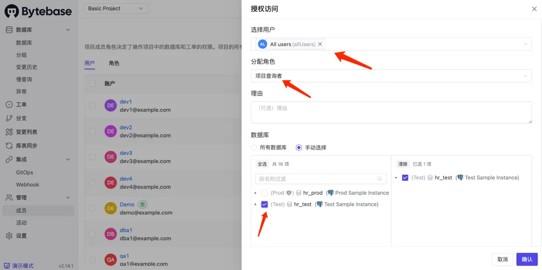Click the 清除 button
Viewport: 542px width, 270px height.
click(403, 164)
